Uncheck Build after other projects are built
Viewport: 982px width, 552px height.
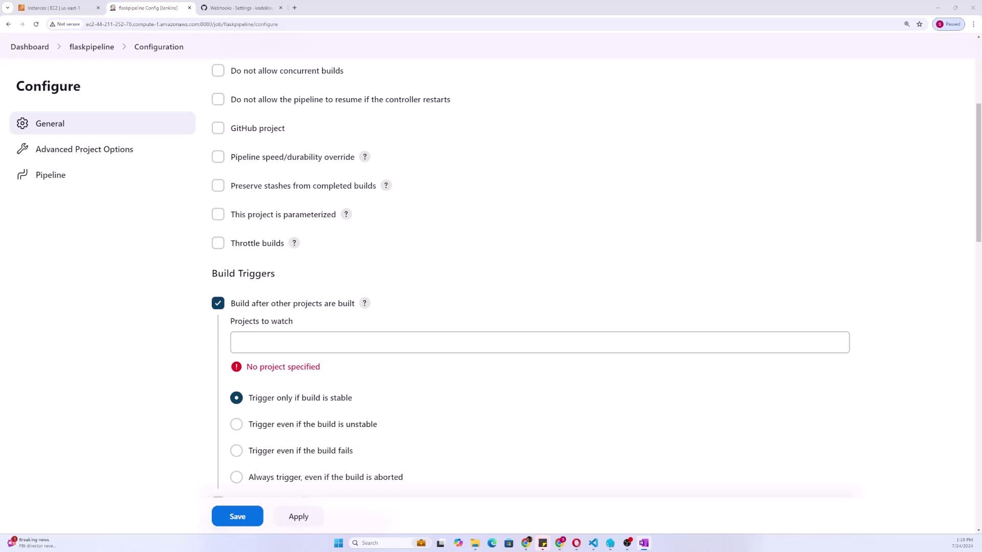(x=218, y=303)
